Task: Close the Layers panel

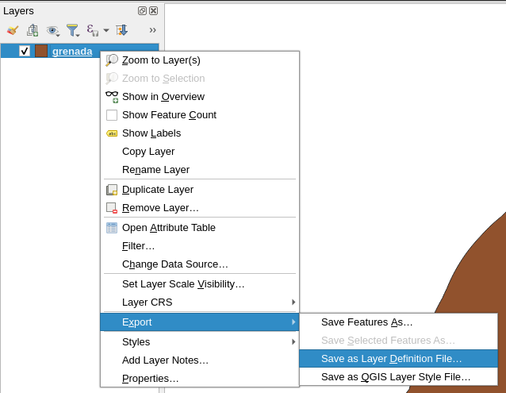Action: [x=154, y=10]
